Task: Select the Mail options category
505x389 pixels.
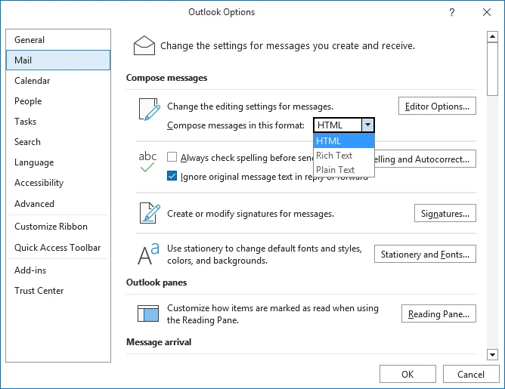Action: [58, 60]
